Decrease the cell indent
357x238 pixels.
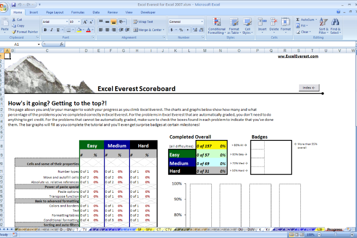(121, 30)
